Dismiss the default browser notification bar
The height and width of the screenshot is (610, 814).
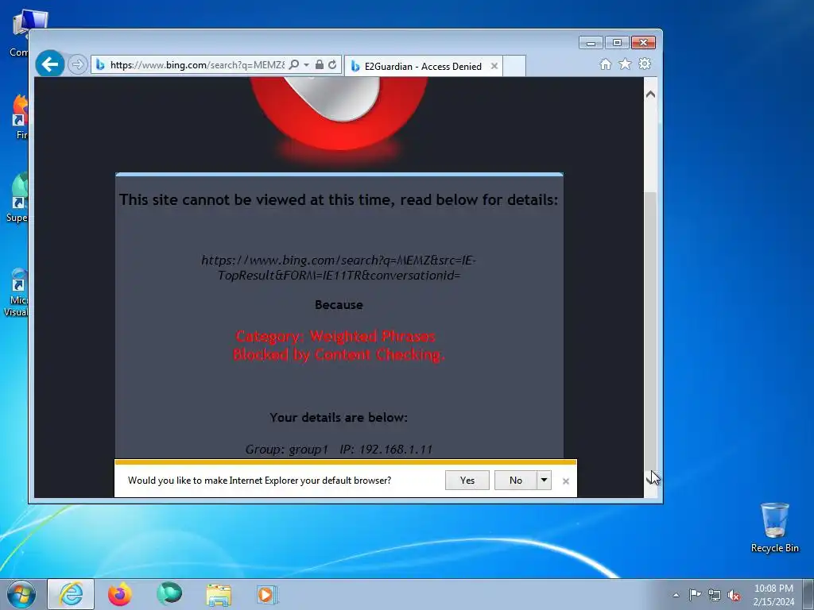point(566,481)
